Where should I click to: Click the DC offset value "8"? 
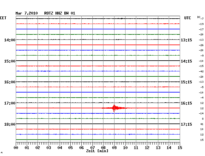pos(203,119)
